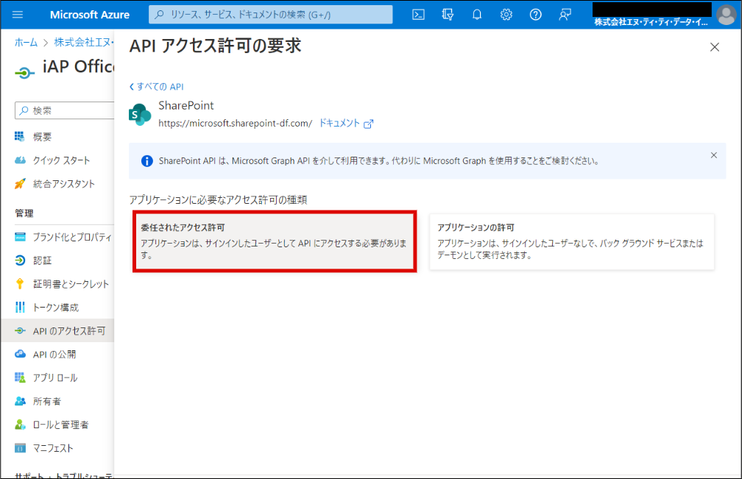This screenshot has height=479, width=742.
Task: Click the 所有者 people icon
Action: pos(20,401)
